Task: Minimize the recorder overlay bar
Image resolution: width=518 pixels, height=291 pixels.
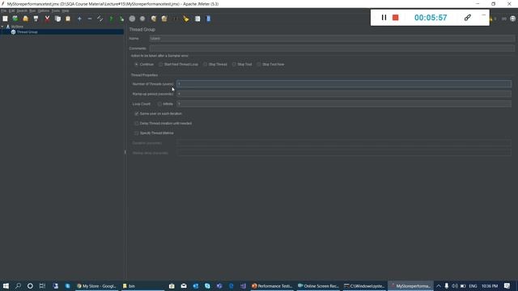Action: click(x=484, y=15)
